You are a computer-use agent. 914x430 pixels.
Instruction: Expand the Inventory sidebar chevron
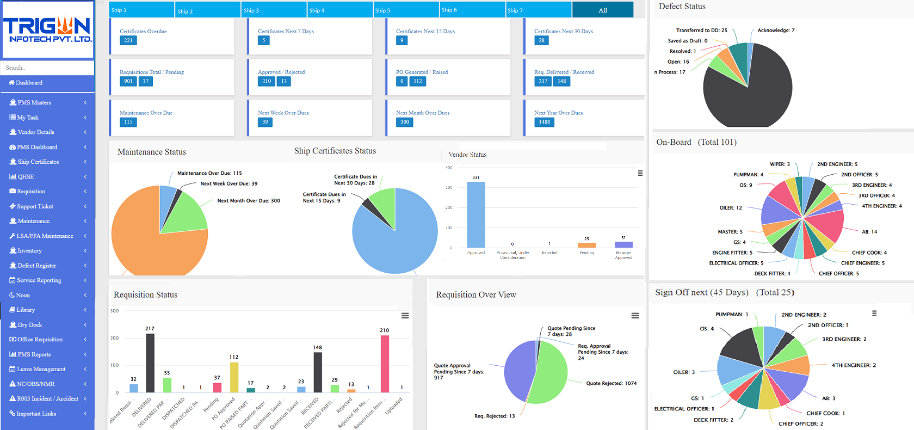(85, 250)
